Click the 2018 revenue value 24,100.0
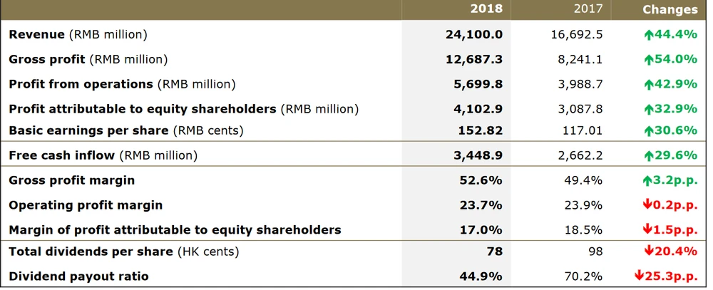The height and width of the screenshot is (290, 713). tap(474, 34)
